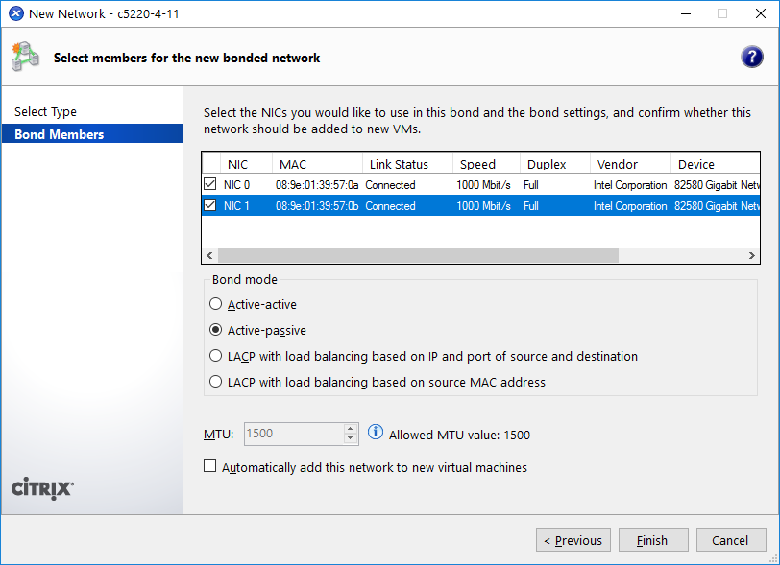Cancel the New Network wizard
This screenshot has height=565, width=780.
730,540
